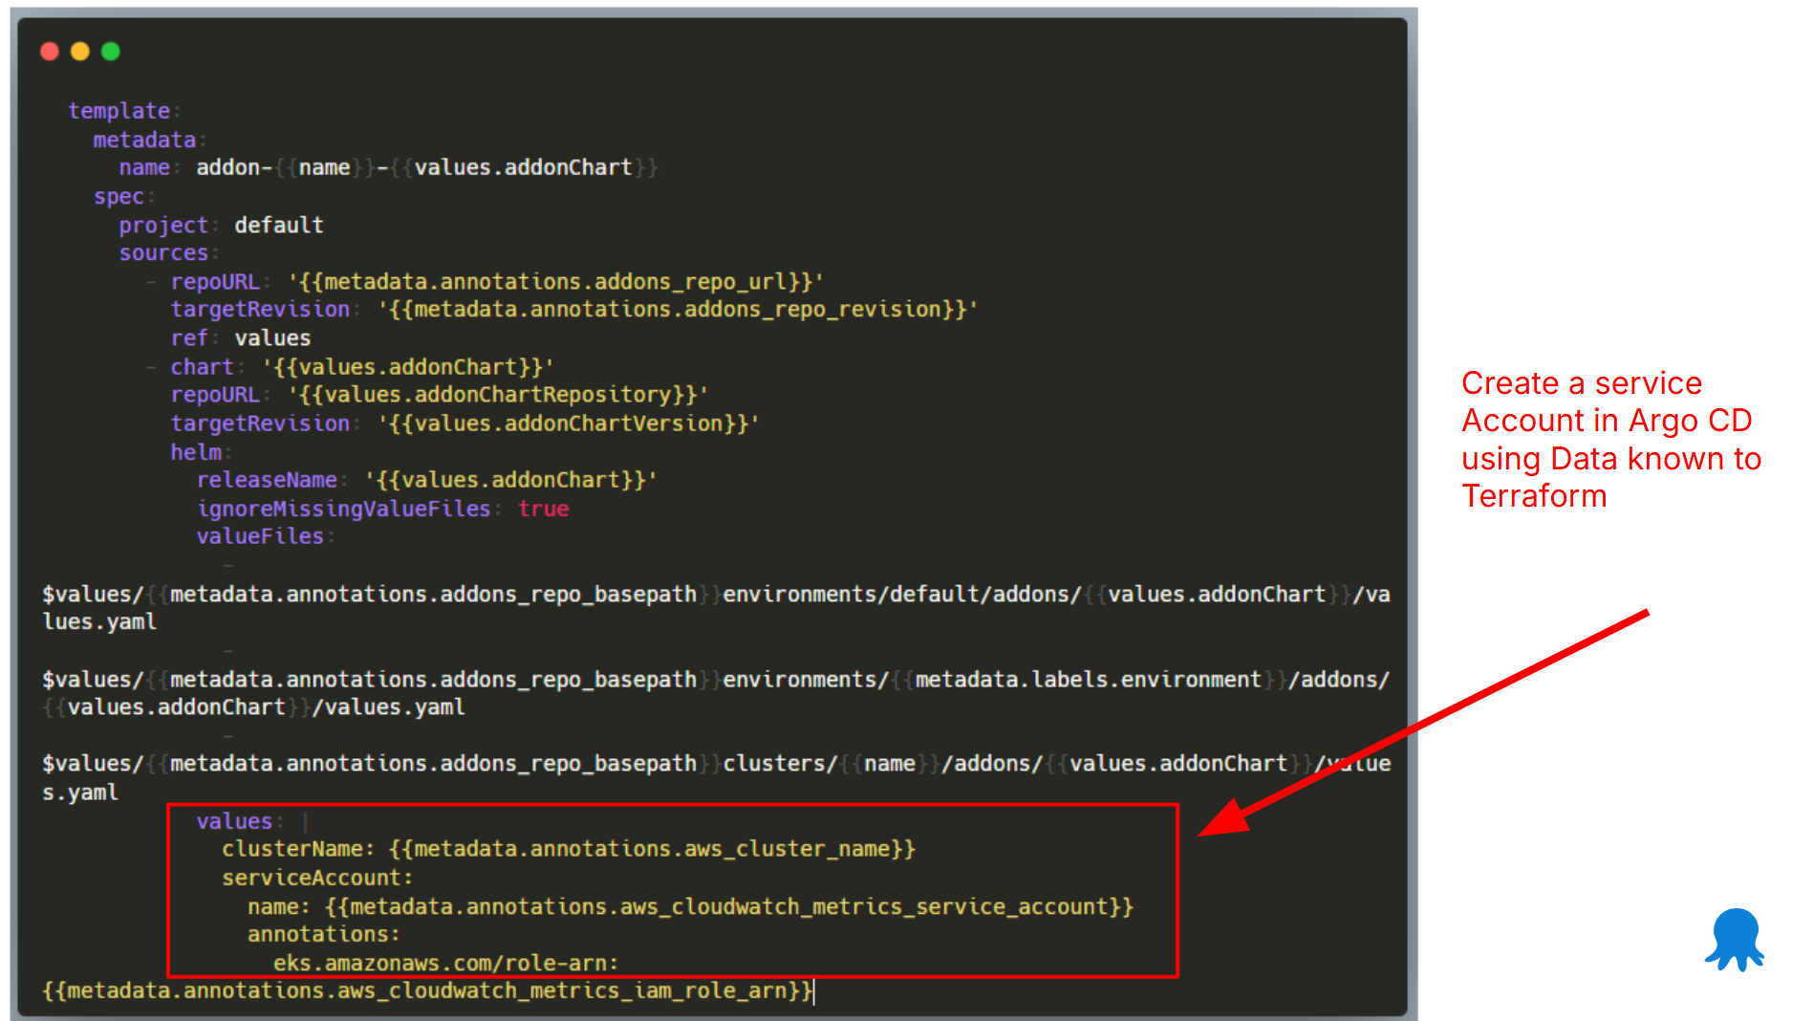Select the helm keyword in the YAML
This screenshot has height=1021, width=1814.
pos(196,451)
